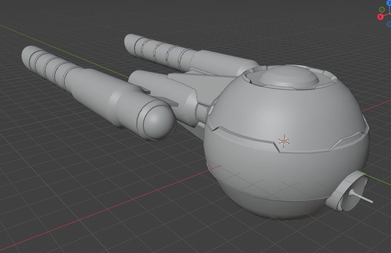The width and height of the screenshot is (391, 253).
Task: Click the 3D cursor crosshair on the sphere
Action: pos(284,142)
